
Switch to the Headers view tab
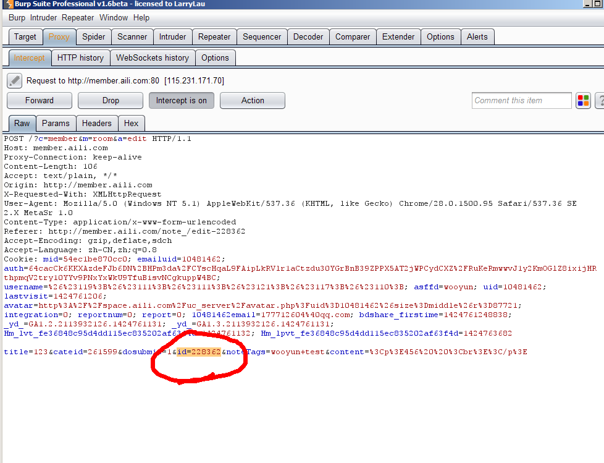pyautogui.click(x=97, y=124)
